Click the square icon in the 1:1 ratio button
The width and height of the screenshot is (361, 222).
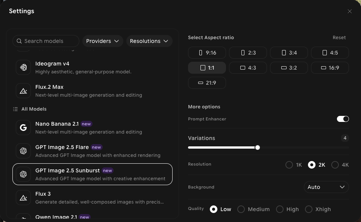pyautogui.click(x=203, y=68)
